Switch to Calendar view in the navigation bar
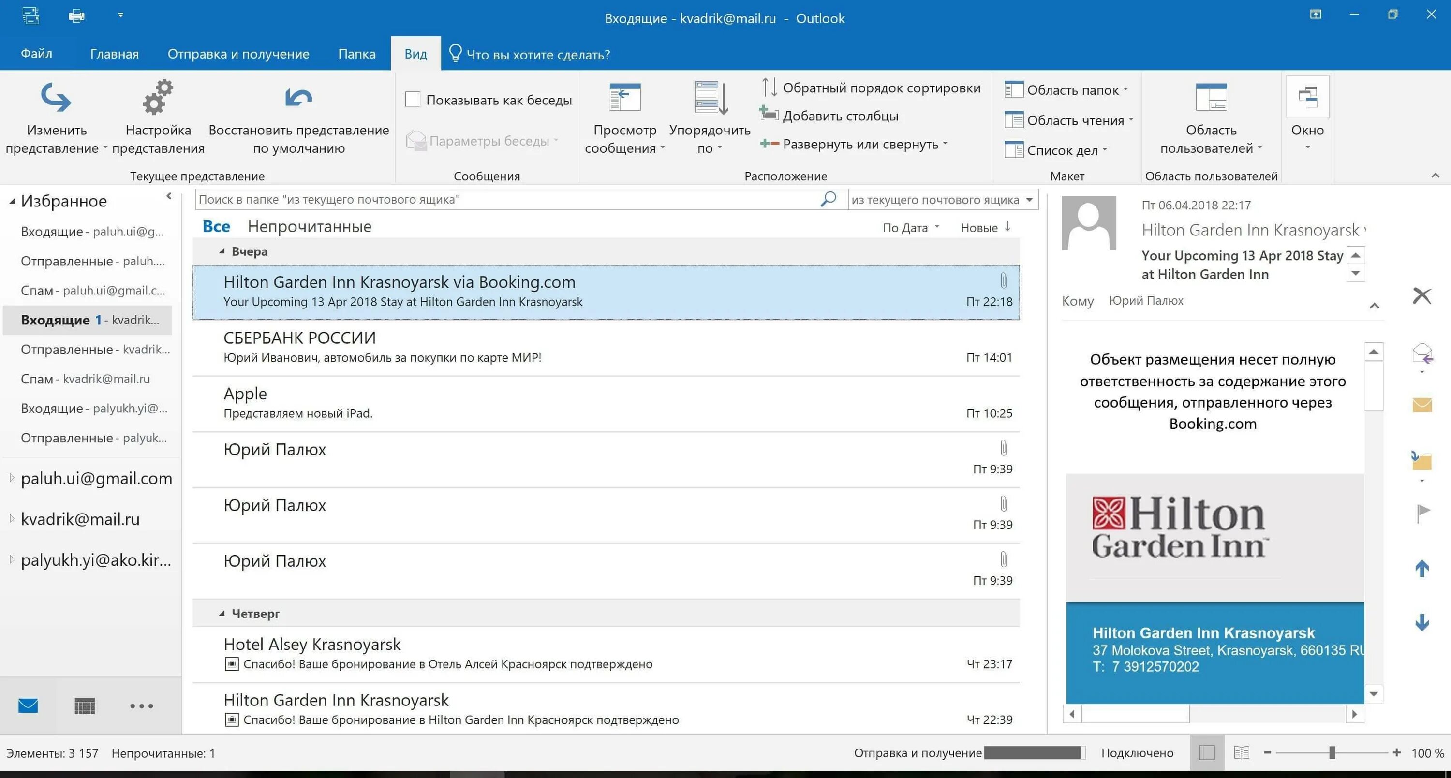Screen dimensions: 1451x778 85,706
